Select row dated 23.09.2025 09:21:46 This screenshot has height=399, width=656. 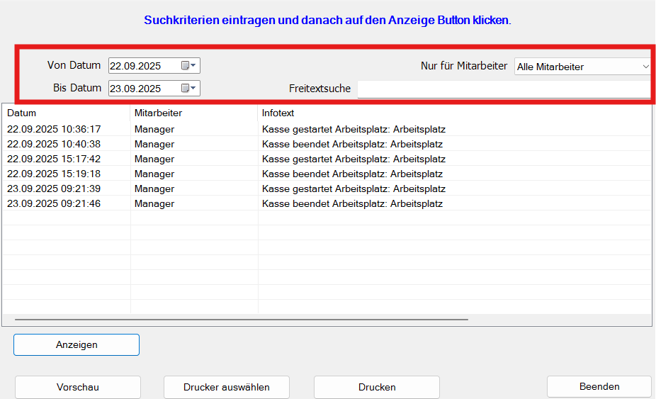327,203
